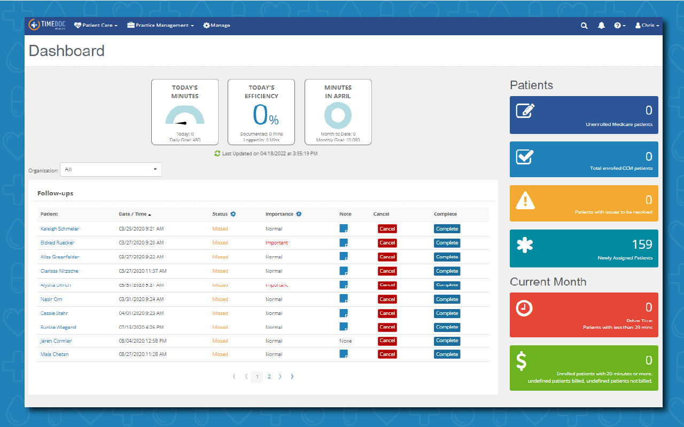Select page 1 in the pagination
684x427 pixels.
pyautogui.click(x=257, y=376)
